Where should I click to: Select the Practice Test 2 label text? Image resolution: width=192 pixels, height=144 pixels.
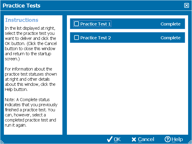(96, 38)
